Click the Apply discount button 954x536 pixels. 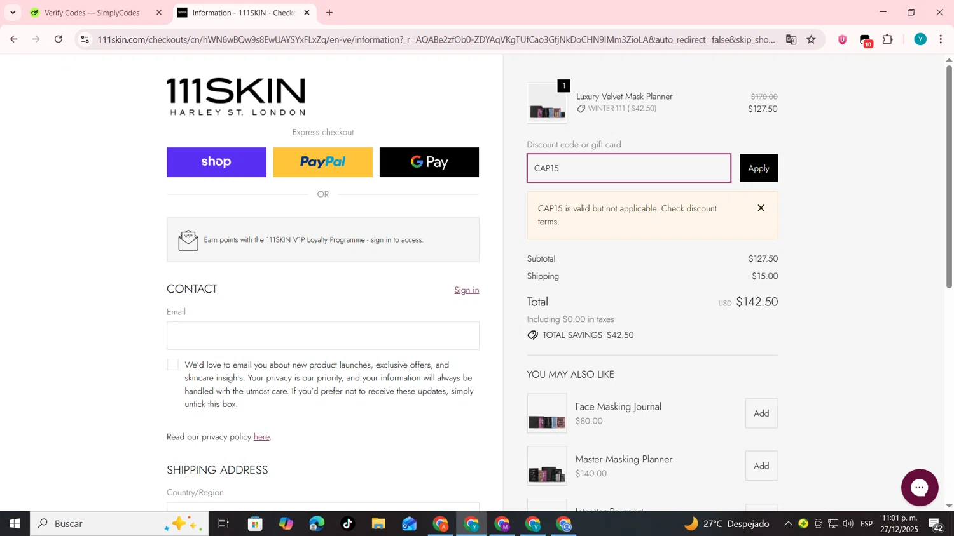click(x=759, y=168)
